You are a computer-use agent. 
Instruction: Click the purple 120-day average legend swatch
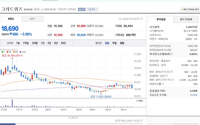coord(20,52)
